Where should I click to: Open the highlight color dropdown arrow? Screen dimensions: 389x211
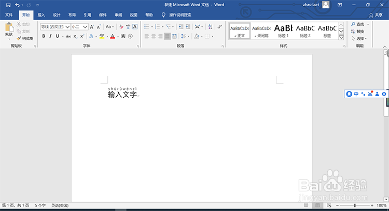click(107, 36)
